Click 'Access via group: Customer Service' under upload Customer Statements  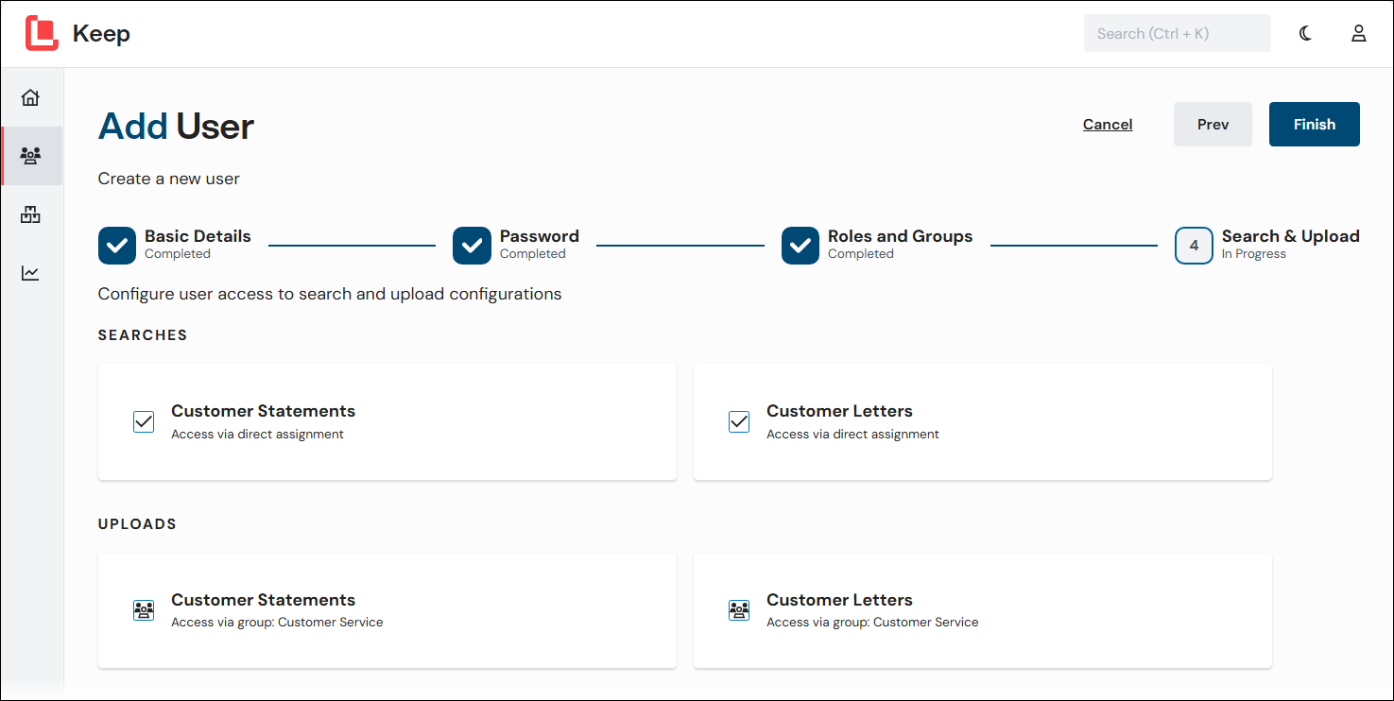pos(277,623)
